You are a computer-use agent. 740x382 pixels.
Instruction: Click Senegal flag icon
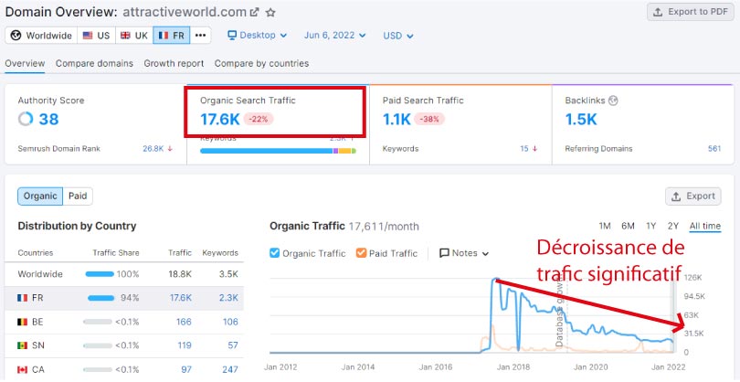22,345
